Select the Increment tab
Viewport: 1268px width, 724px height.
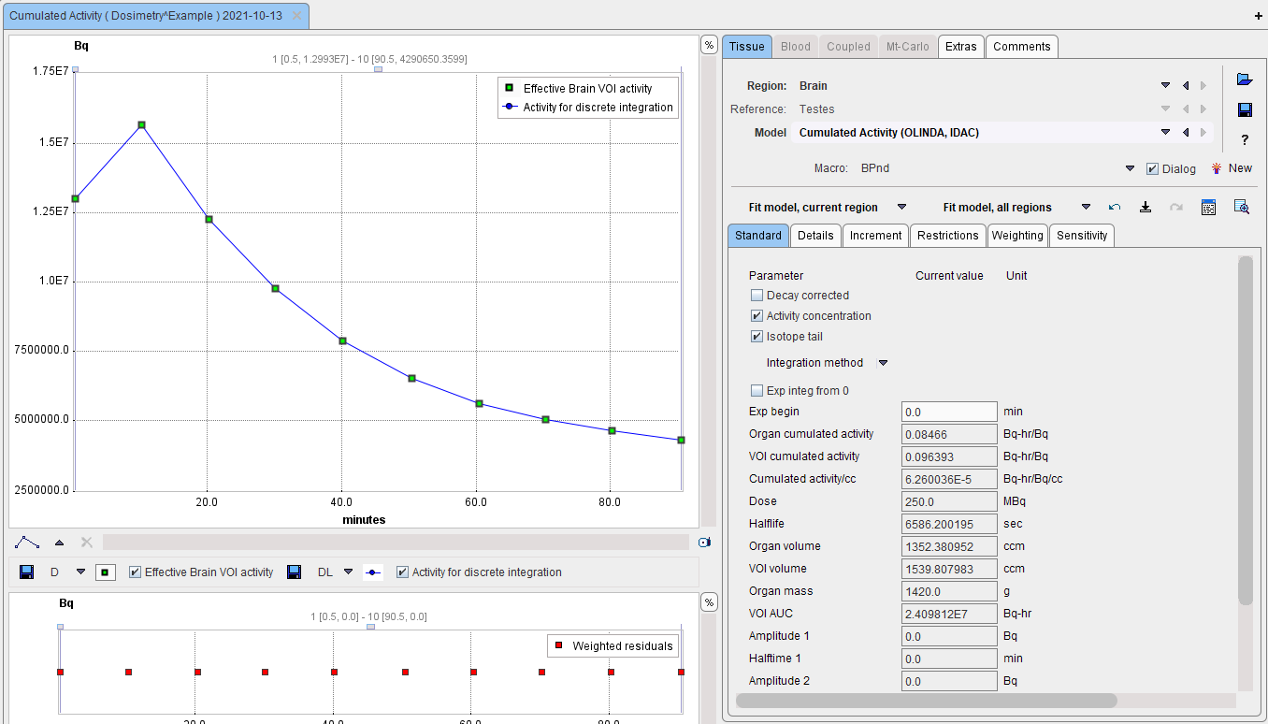(876, 236)
